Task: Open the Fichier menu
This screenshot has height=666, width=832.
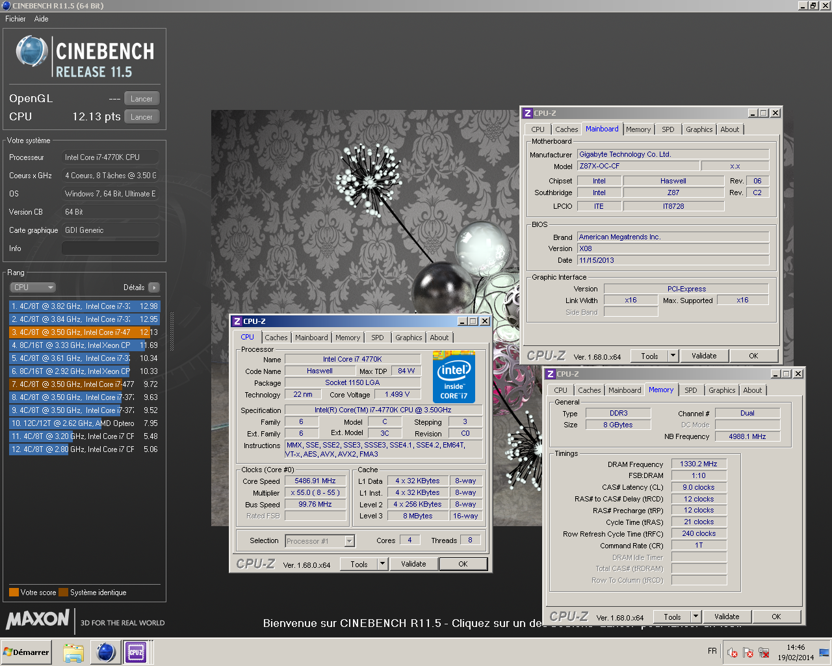Action: tap(16, 19)
